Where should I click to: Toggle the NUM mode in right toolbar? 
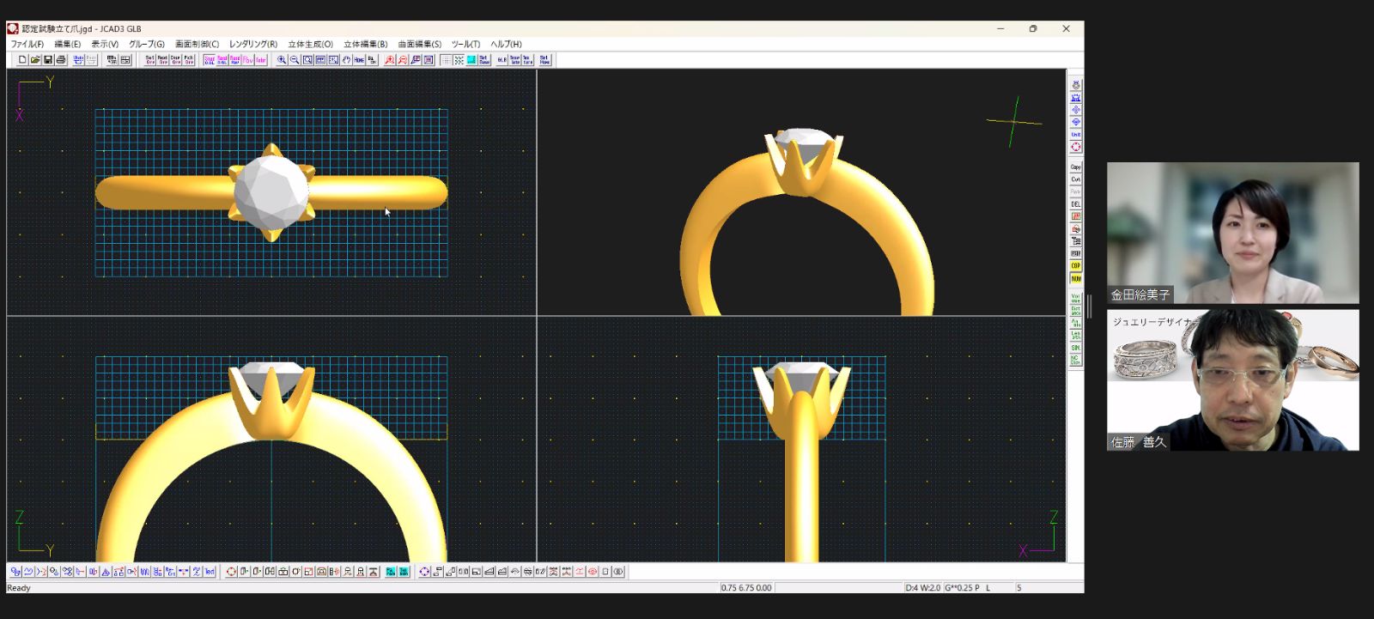(x=1075, y=279)
